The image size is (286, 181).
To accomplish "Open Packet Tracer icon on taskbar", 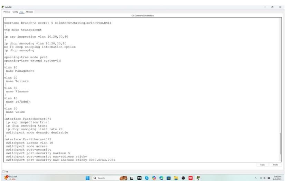I will point(198,178).
